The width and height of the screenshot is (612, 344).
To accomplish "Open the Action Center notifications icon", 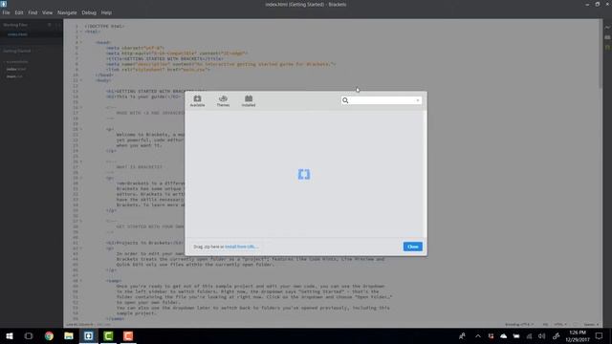I will [x=600, y=335].
